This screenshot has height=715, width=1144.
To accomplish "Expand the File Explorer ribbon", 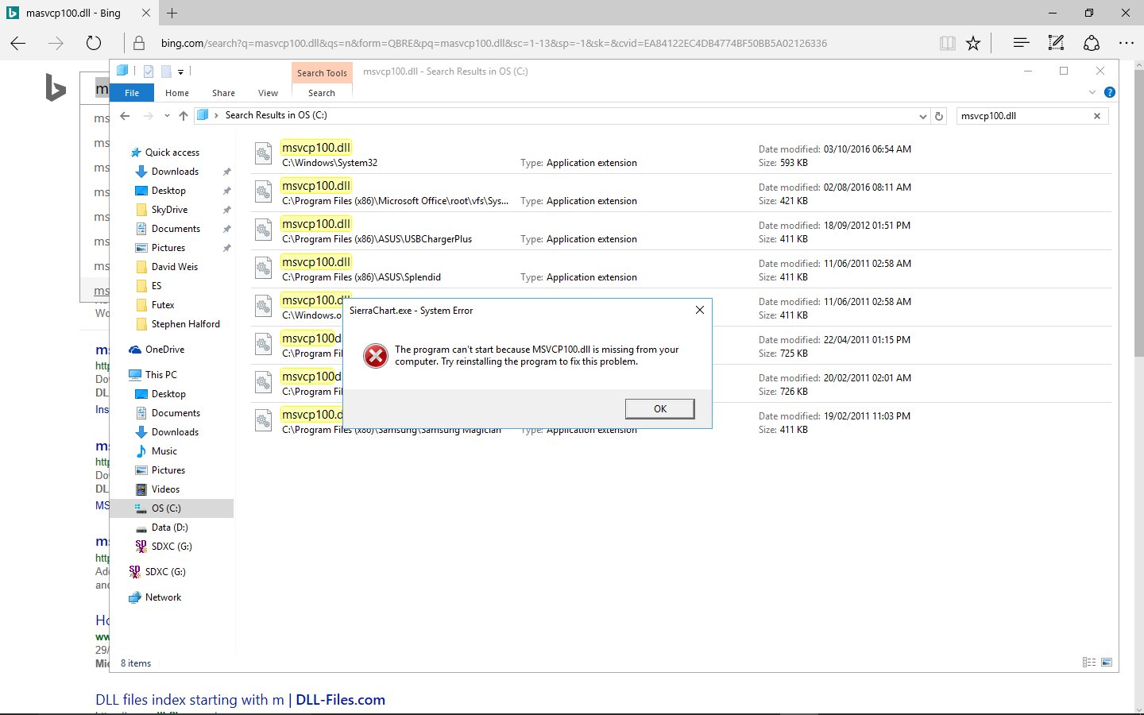I will pos(1092,93).
